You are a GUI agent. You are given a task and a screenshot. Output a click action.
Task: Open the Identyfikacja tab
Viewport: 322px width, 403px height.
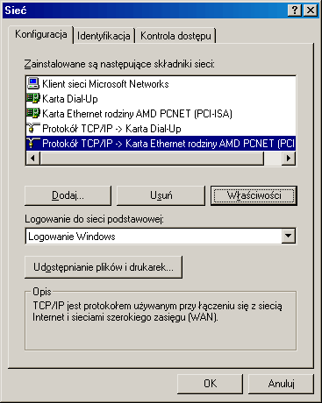click(x=104, y=36)
